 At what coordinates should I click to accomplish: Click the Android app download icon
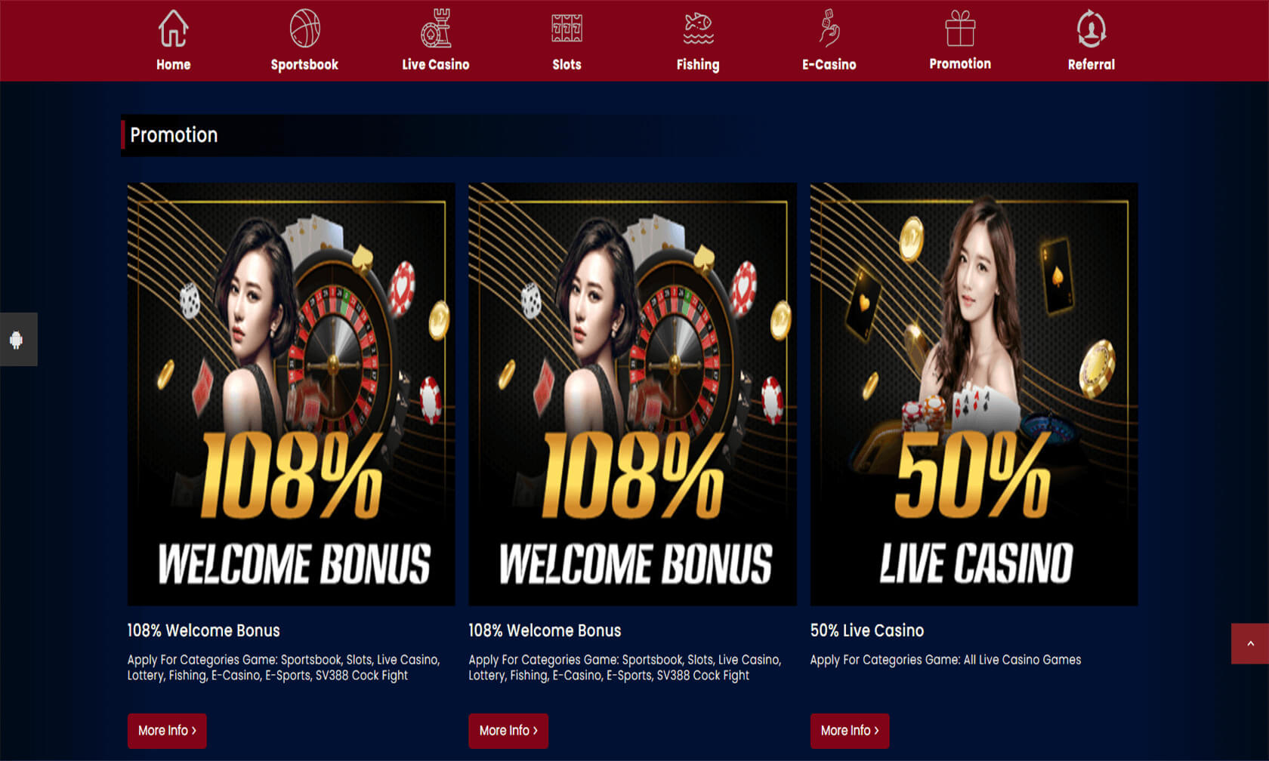tap(17, 340)
